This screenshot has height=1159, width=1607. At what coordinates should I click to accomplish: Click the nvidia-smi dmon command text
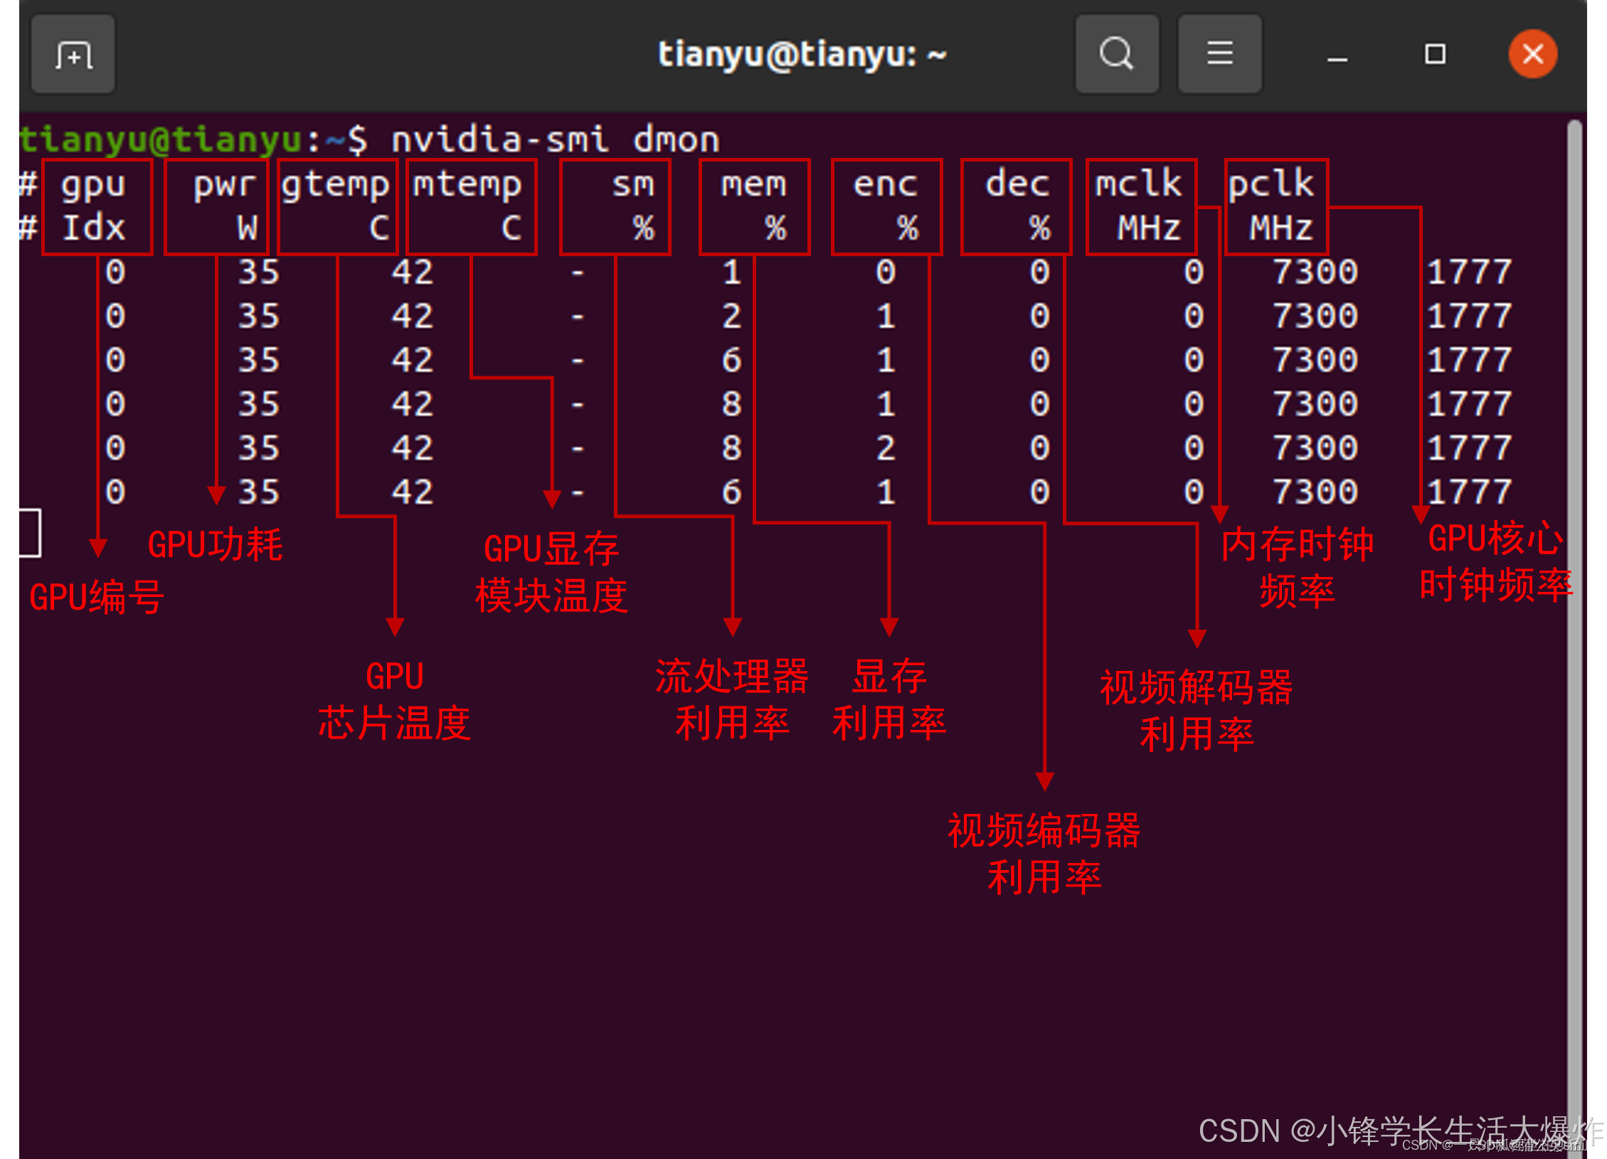[x=555, y=139]
